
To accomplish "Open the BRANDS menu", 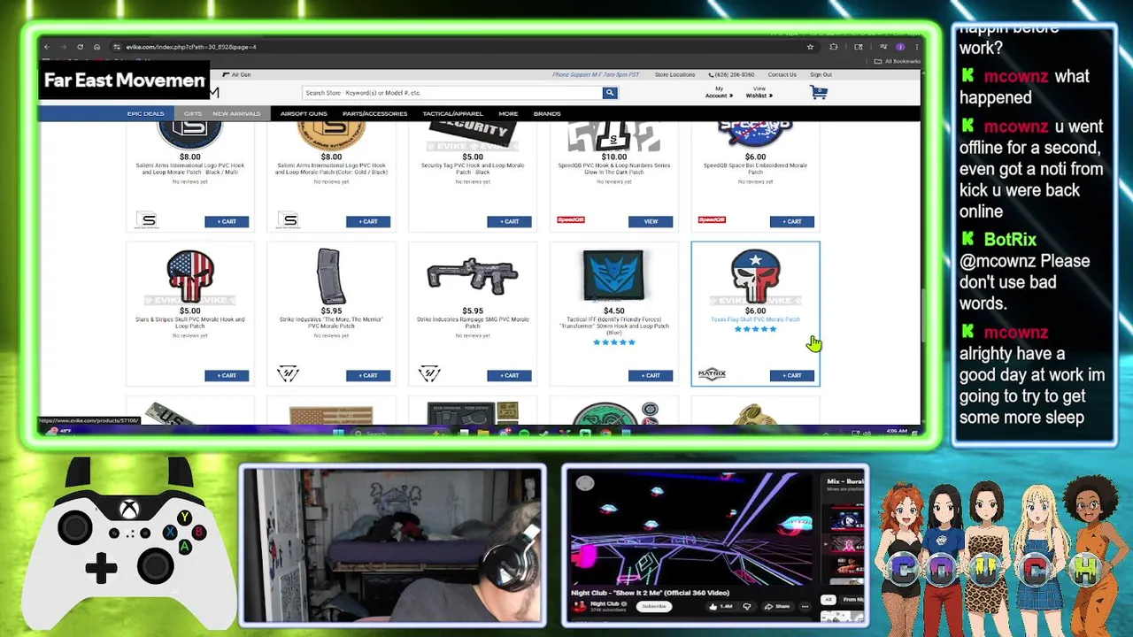I will (x=547, y=113).
